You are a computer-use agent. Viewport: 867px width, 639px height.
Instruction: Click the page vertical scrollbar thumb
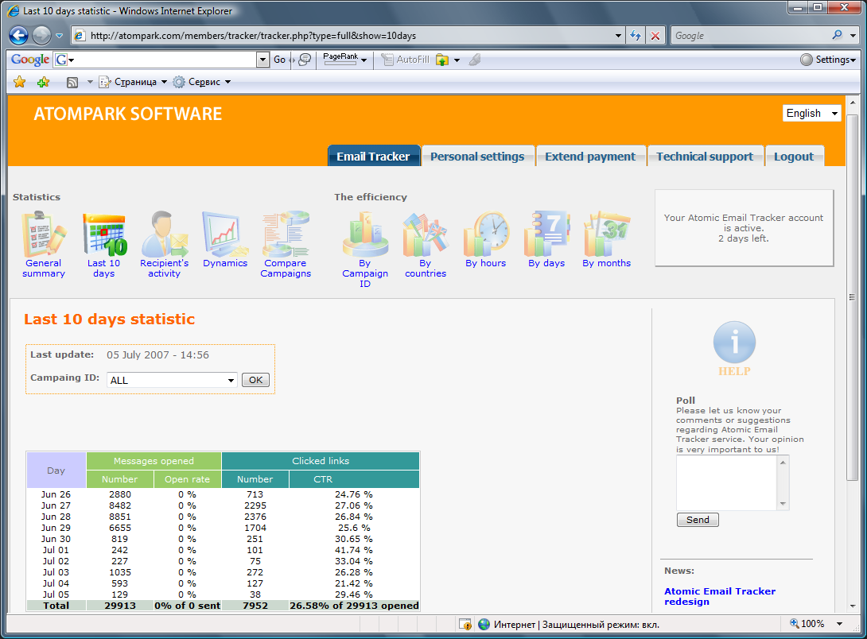853,298
